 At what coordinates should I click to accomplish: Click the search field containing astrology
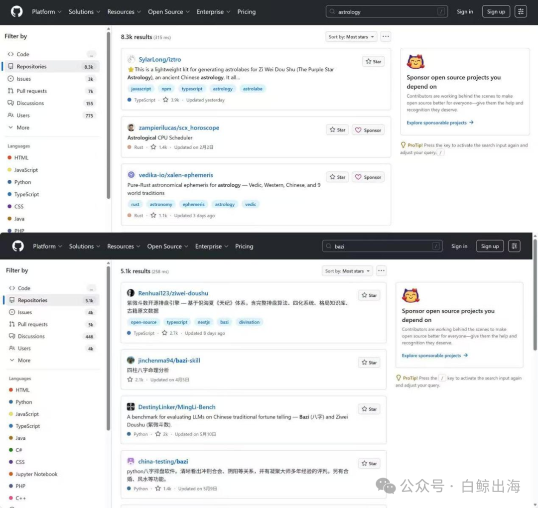click(387, 11)
